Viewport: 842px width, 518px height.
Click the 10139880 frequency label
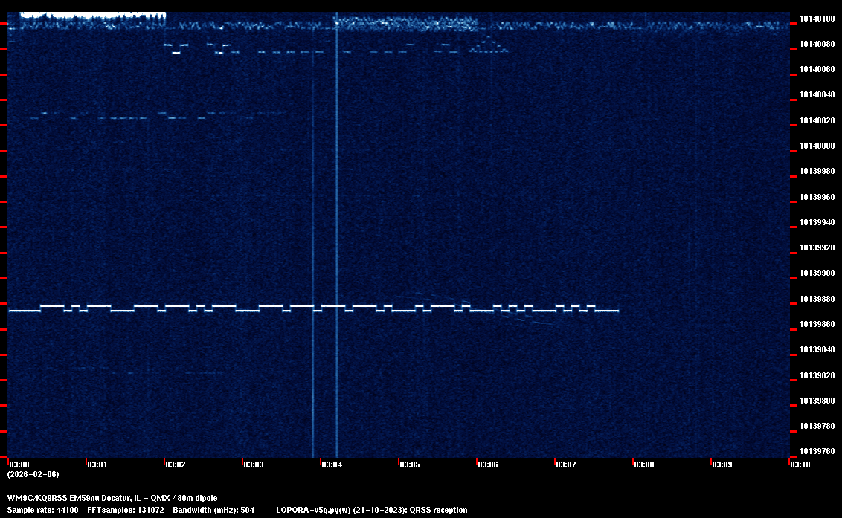[816, 299]
